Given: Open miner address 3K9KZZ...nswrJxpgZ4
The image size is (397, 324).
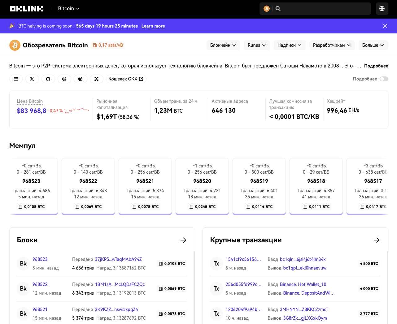Looking at the screenshot, I should pyautogui.click(x=116, y=309).
